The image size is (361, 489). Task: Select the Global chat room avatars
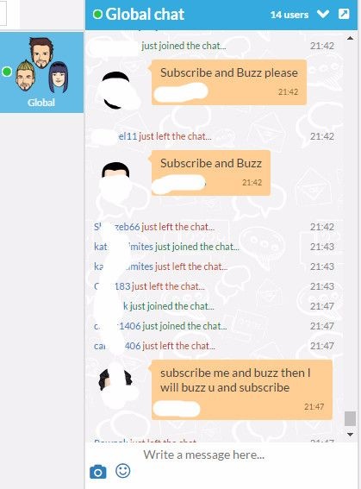43,65
